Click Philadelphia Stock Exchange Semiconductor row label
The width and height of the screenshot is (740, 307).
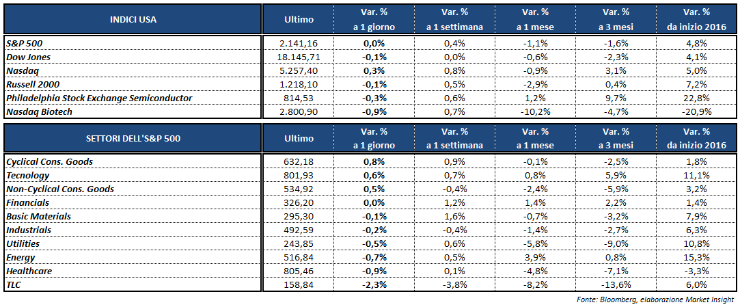[x=98, y=98]
